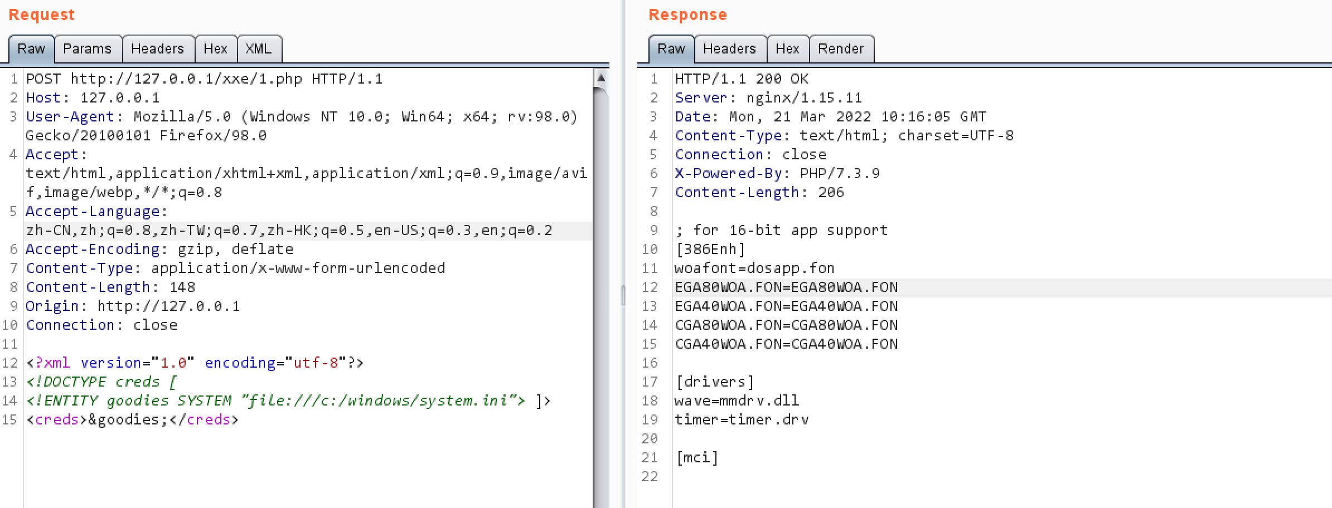Select the Raw tab in Request panel
The height and width of the screenshot is (508, 1332).
(31, 49)
